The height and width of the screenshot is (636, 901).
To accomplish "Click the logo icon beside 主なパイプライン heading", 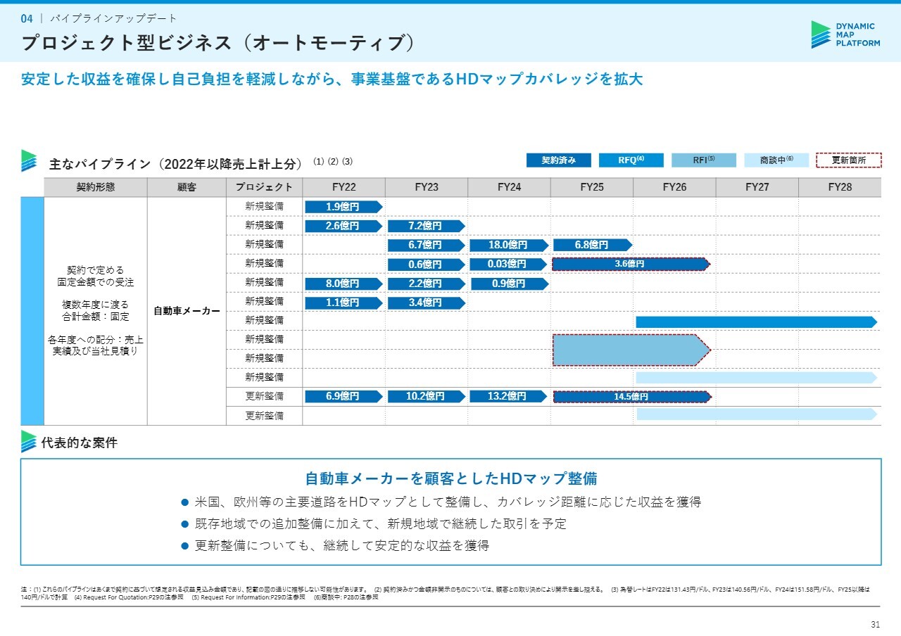I will 29,160.
